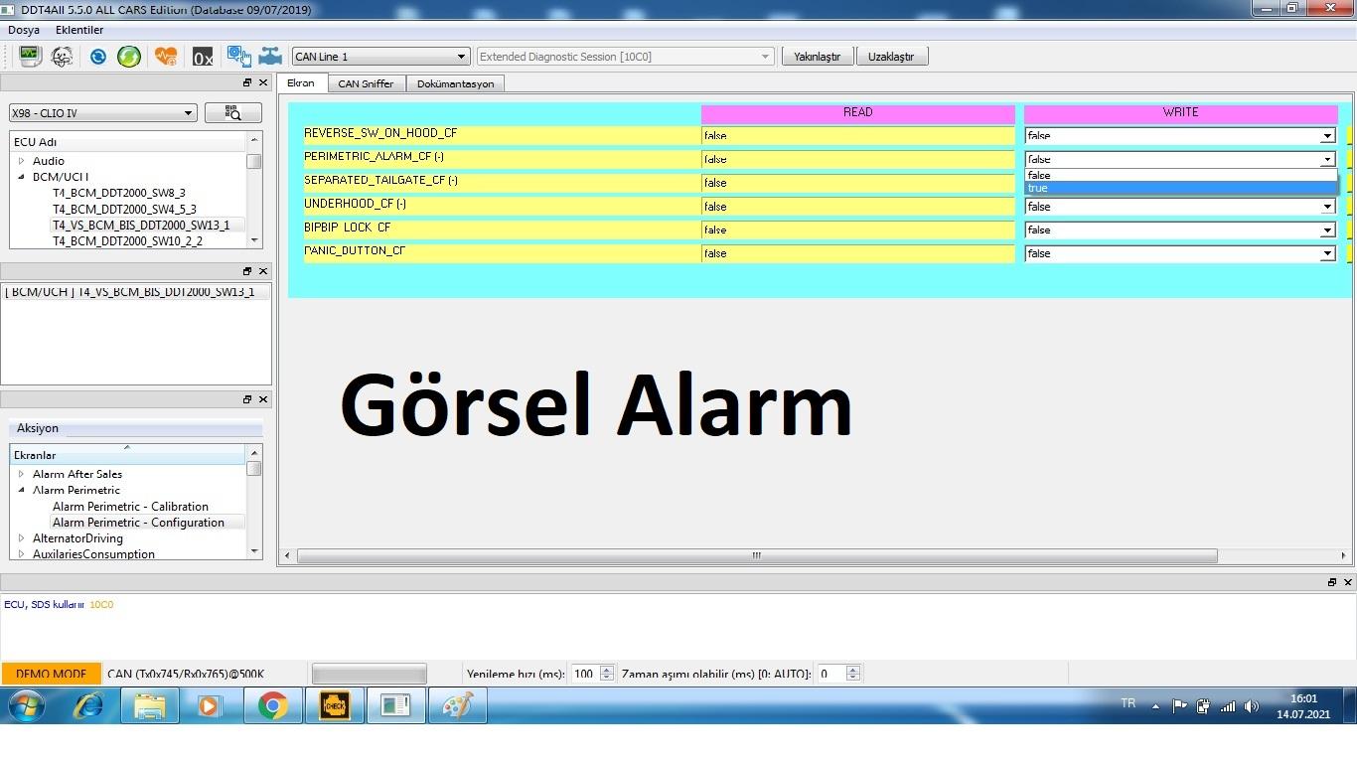Click the green circular refresh icon
1357x763 pixels.
(x=129, y=57)
